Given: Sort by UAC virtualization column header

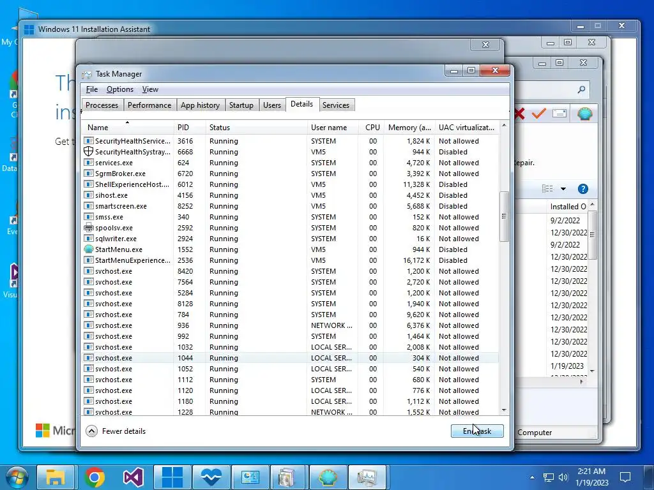Looking at the screenshot, I should coord(466,127).
